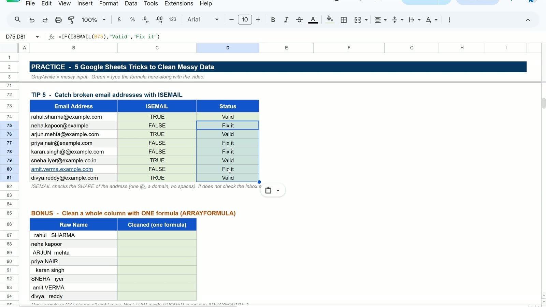Open the Tools menu
The image size is (546, 307).
(x=151, y=3)
